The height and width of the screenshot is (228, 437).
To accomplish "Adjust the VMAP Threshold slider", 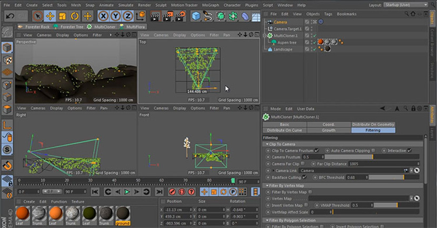I will (396, 205).
